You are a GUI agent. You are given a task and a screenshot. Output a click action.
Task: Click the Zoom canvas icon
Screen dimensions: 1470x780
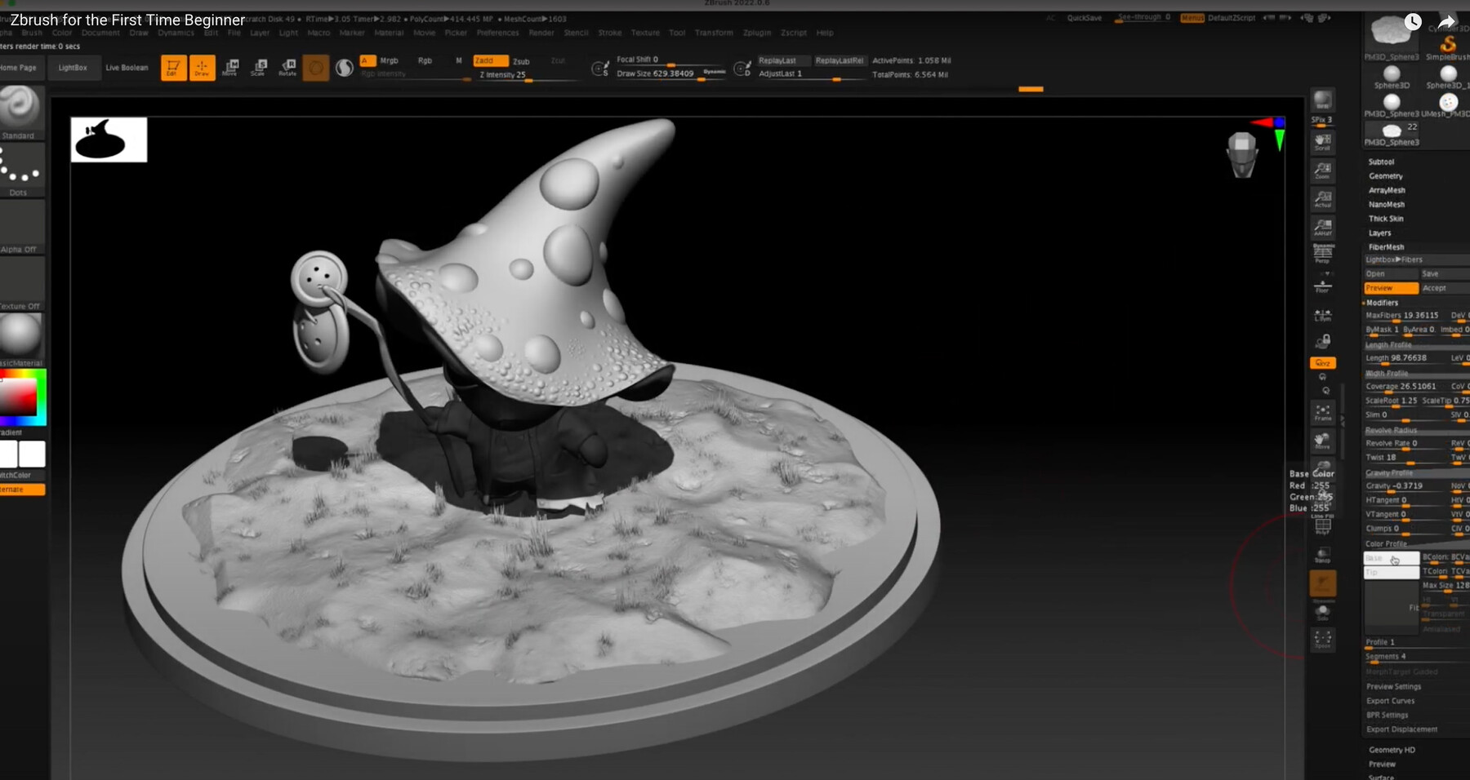[1322, 171]
